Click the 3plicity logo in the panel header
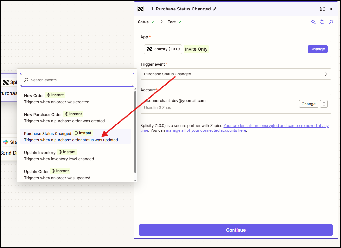The width and height of the screenshot is (341, 248). click(141, 9)
